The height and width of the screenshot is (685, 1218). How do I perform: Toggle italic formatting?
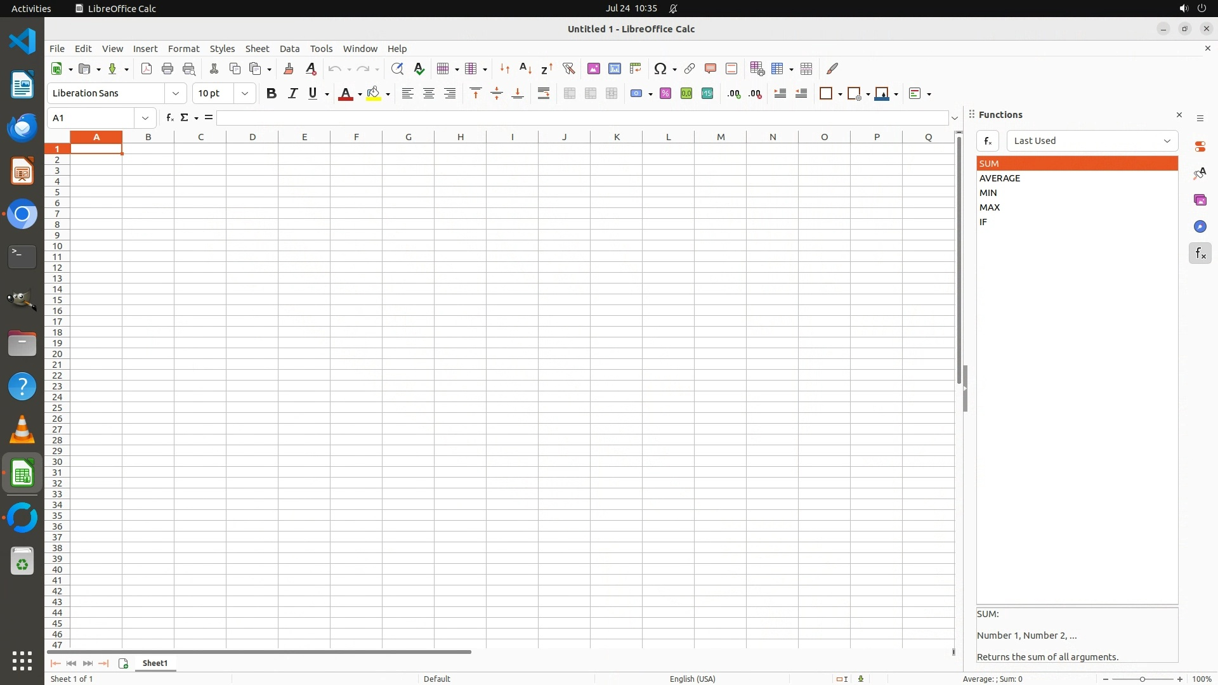(292, 94)
